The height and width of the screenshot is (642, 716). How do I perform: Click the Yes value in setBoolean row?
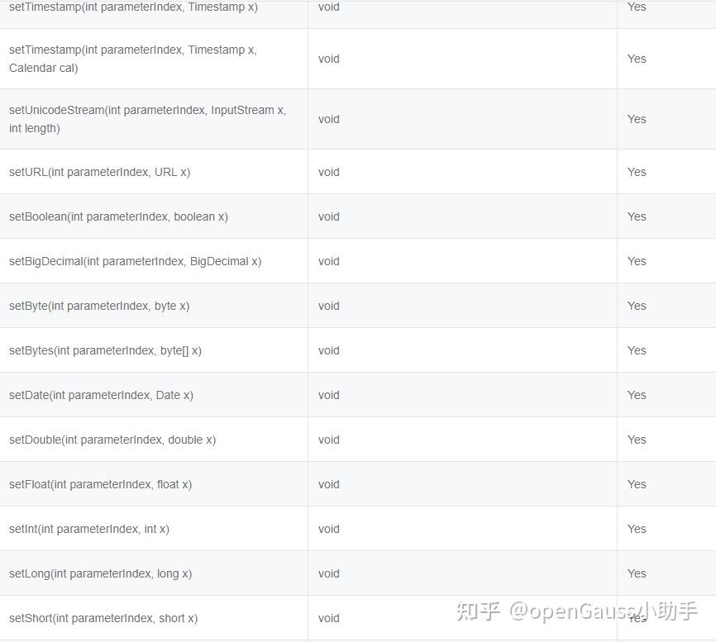(637, 216)
